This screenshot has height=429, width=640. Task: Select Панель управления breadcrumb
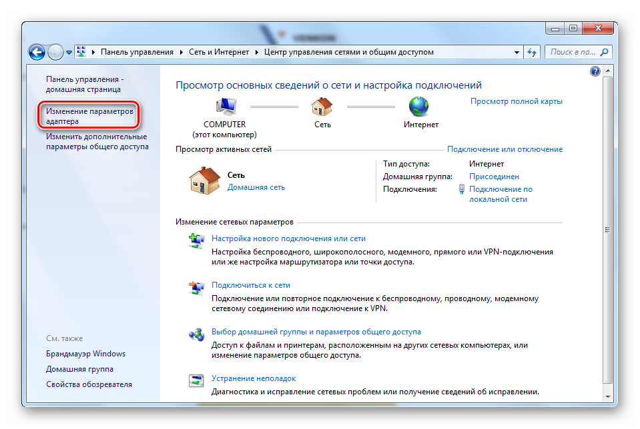(137, 52)
